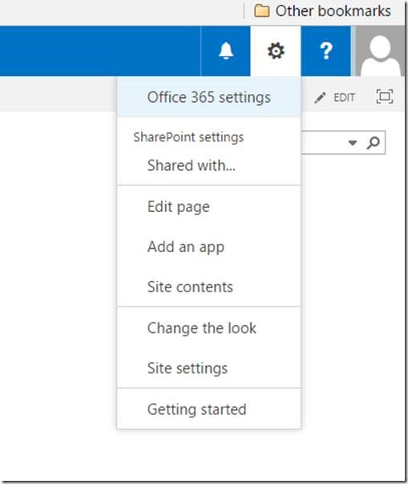The height and width of the screenshot is (484, 408).
Task: Open the notifications bell icon
Action: pos(225,51)
